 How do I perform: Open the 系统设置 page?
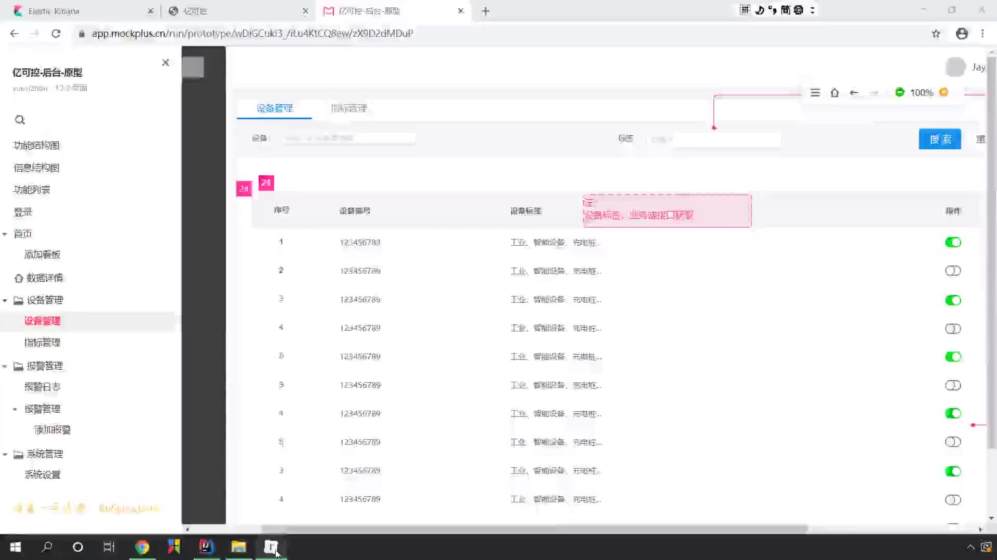(x=42, y=475)
